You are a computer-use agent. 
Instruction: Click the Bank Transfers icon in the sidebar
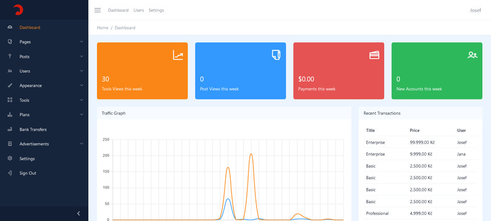point(10,130)
